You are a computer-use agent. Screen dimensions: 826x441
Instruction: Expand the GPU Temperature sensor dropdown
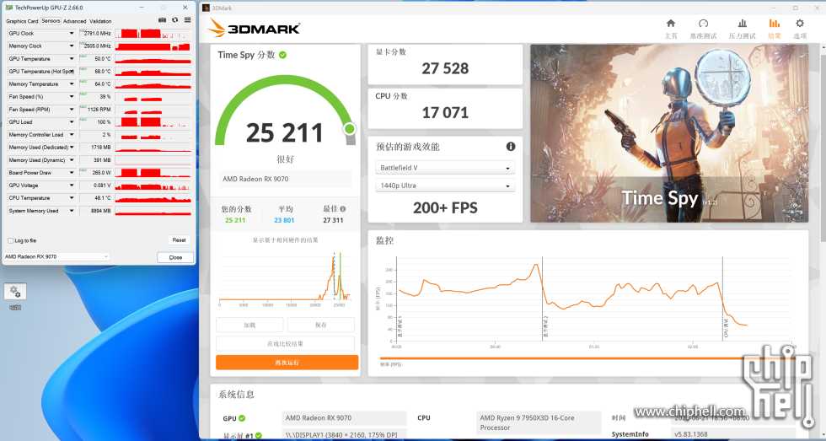[x=72, y=58]
